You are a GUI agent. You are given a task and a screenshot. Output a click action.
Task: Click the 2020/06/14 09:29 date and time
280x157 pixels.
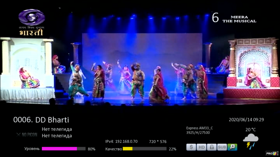246,120
